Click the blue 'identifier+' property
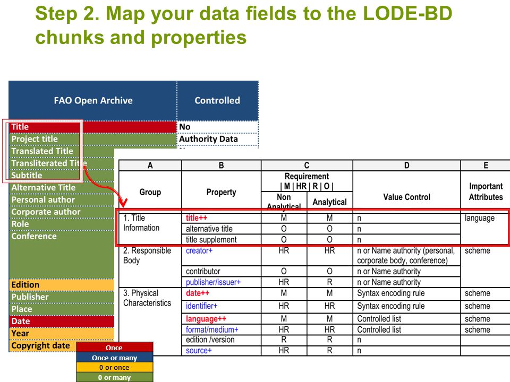This screenshot has height=382, width=510. coord(201,306)
